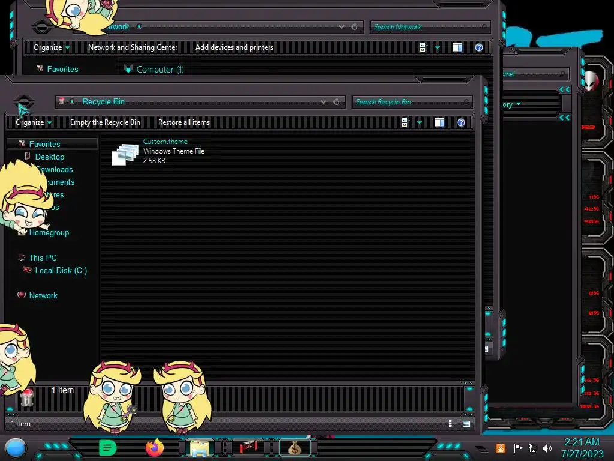Screen dimensions: 614x461
Task: Select Downloads in navigation pane
Action: pyautogui.click(x=55, y=169)
